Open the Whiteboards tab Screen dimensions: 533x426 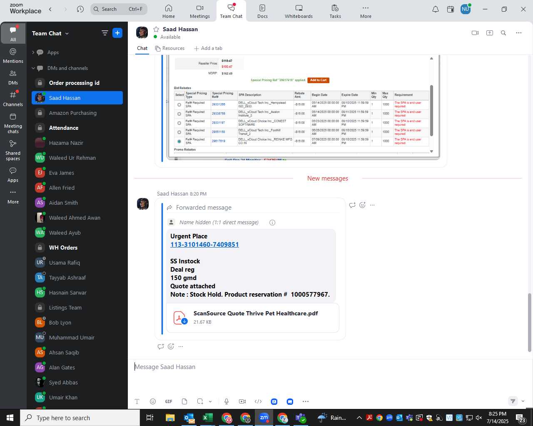click(299, 11)
